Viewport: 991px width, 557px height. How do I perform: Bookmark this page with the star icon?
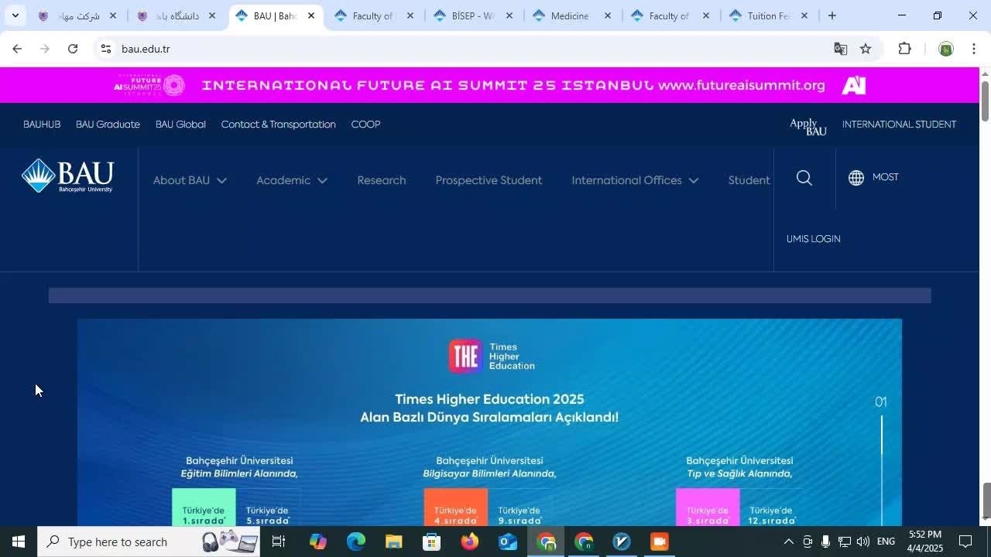click(866, 49)
